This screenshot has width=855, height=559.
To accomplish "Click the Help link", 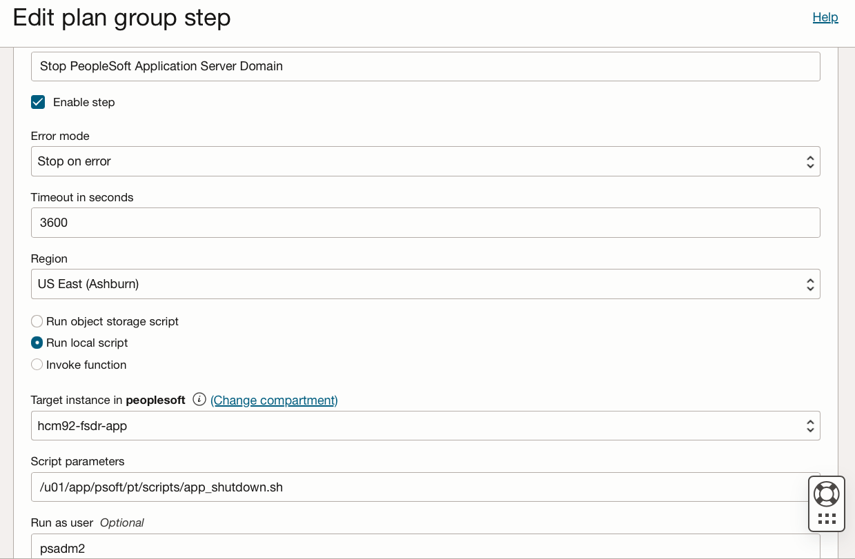I will click(825, 17).
